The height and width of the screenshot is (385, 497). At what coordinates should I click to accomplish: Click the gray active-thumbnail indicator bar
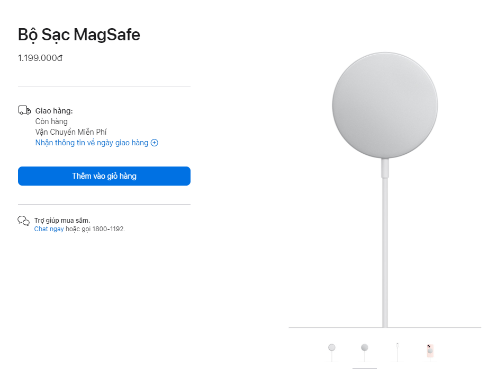tap(365, 368)
